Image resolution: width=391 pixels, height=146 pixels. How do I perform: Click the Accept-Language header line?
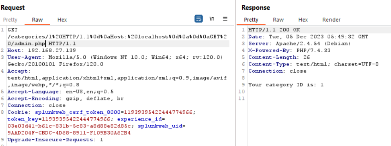point(61,91)
